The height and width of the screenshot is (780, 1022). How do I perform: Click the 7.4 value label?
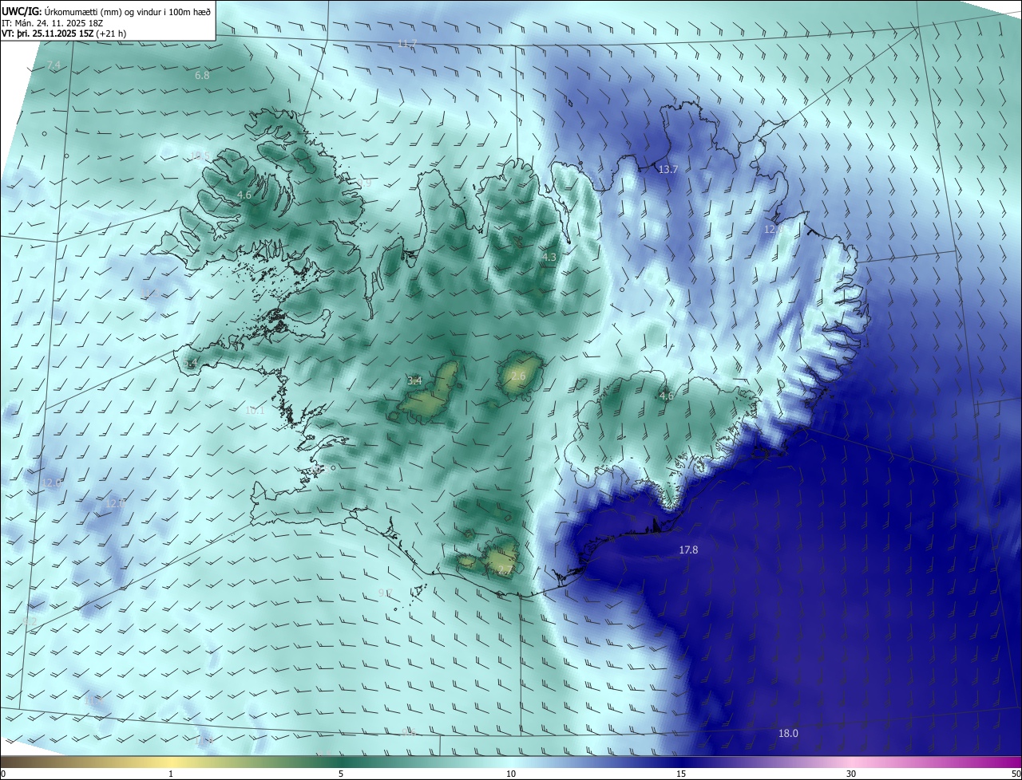point(53,65)
